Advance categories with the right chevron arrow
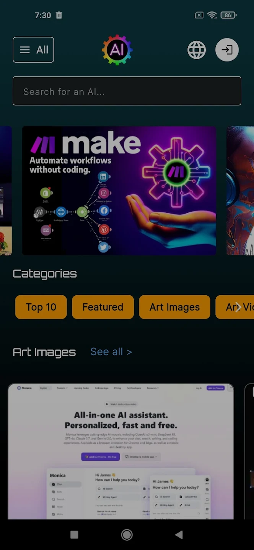This screenshot has height=550, width=254. point(238,307)
